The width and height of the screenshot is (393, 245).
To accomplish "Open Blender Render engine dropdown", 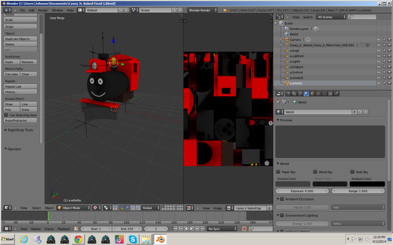I will [203, 10].
